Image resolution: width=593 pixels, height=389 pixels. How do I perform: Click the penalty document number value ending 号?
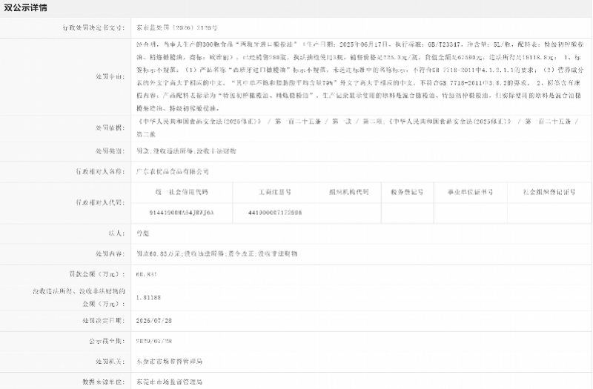coord(177,28)
